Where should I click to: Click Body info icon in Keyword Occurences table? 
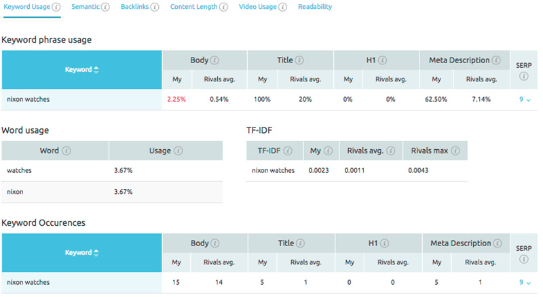point(215,243)
